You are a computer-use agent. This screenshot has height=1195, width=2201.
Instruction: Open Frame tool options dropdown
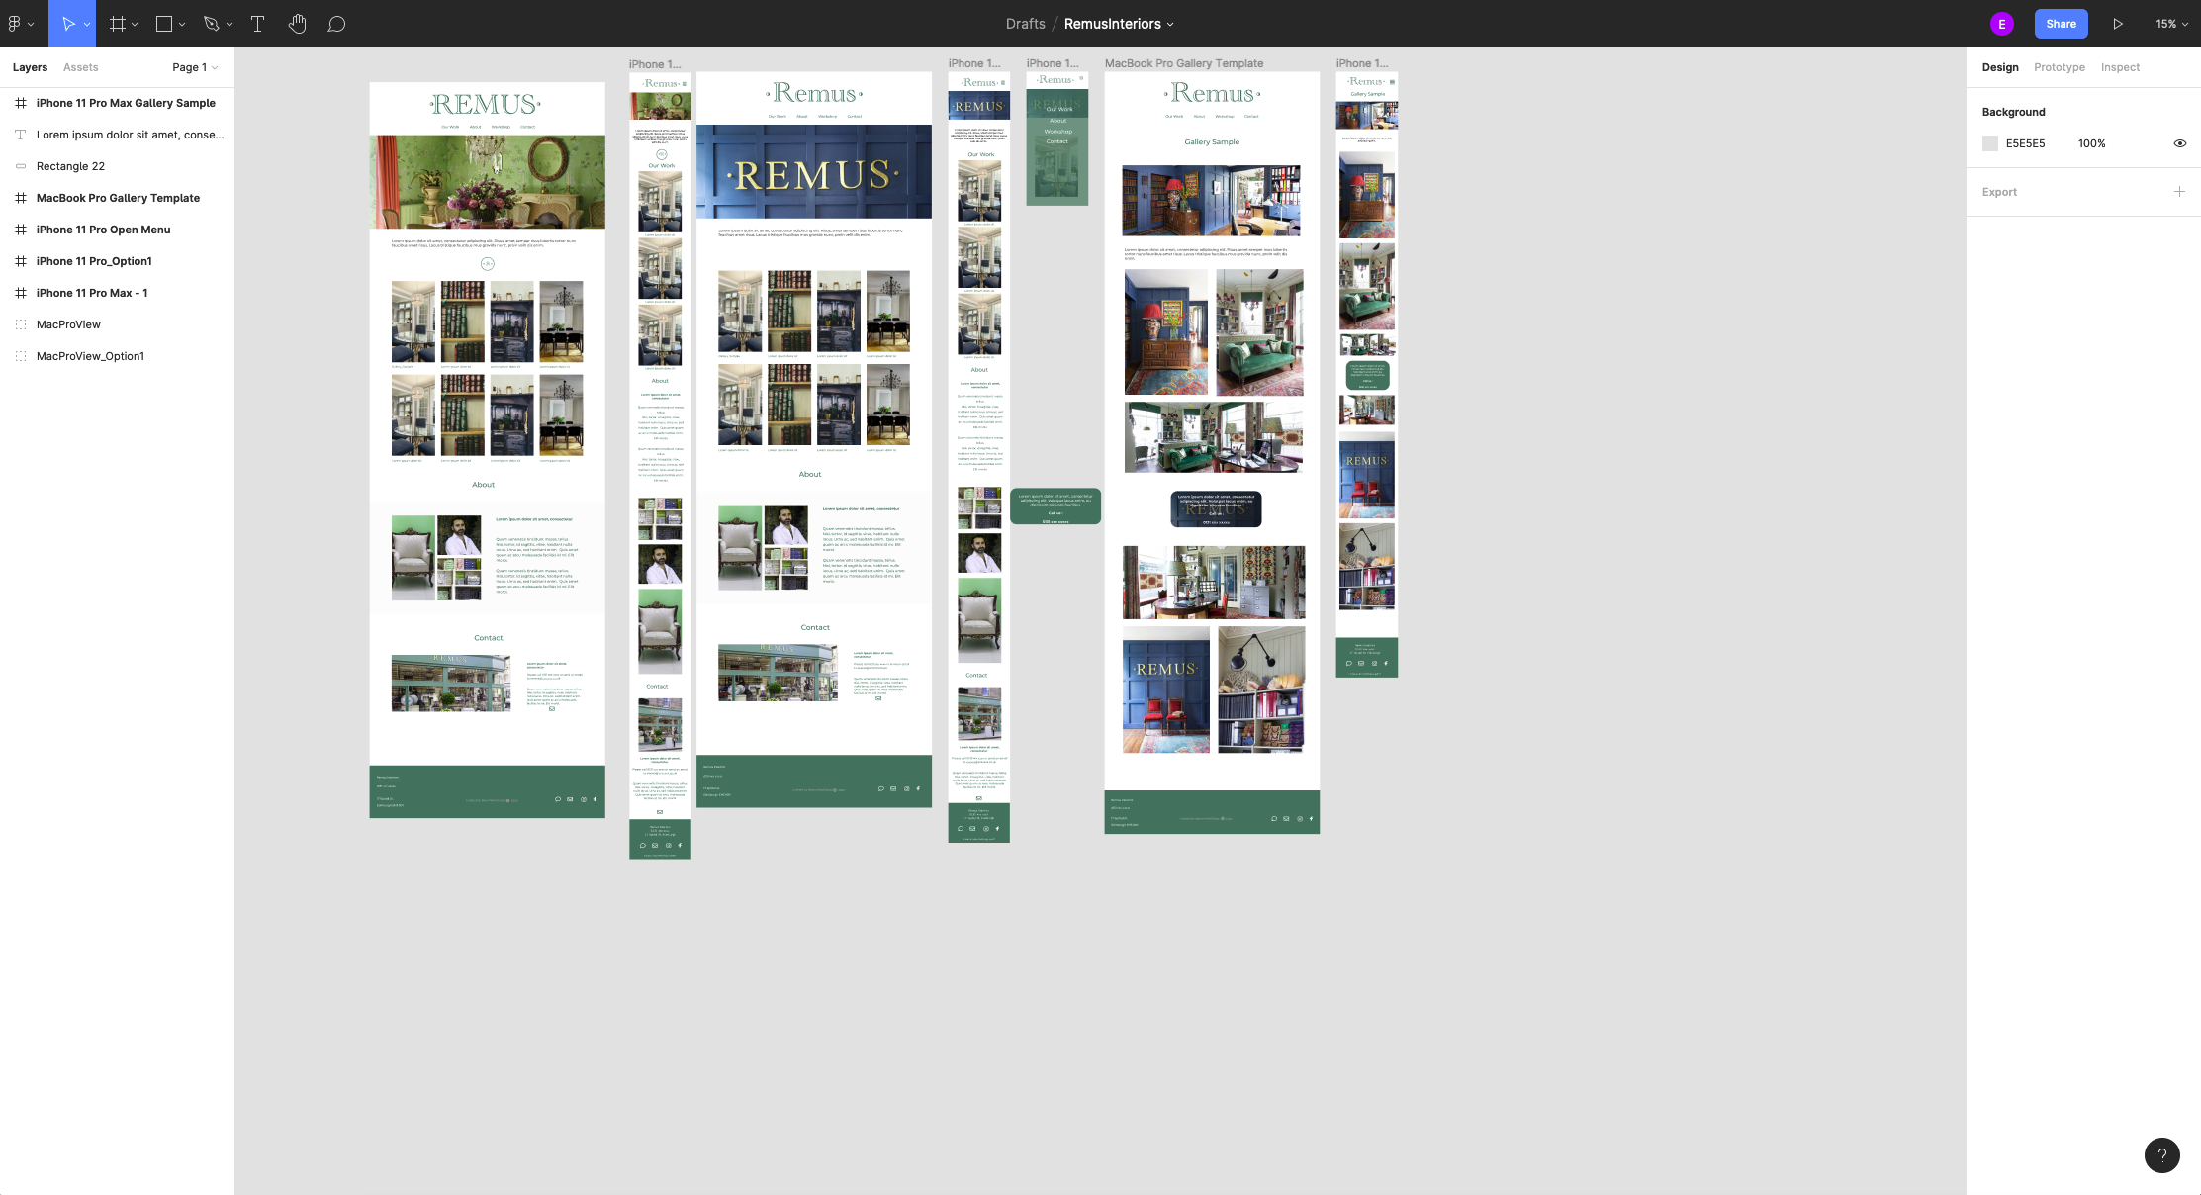point(135,24)
